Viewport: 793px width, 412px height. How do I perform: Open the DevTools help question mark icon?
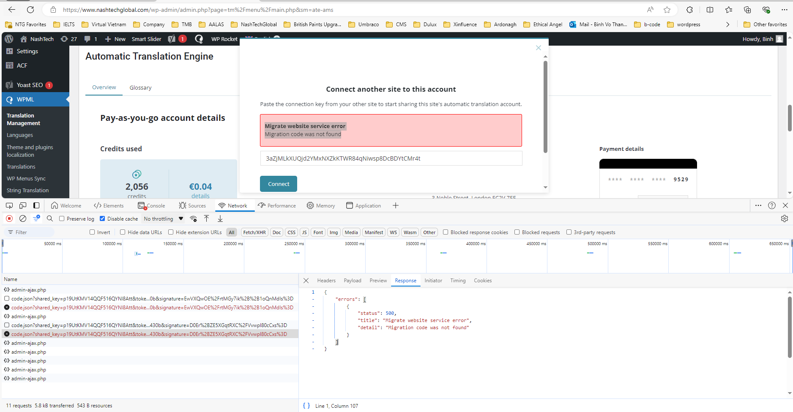pyautogui.click(x=772, y=205)
